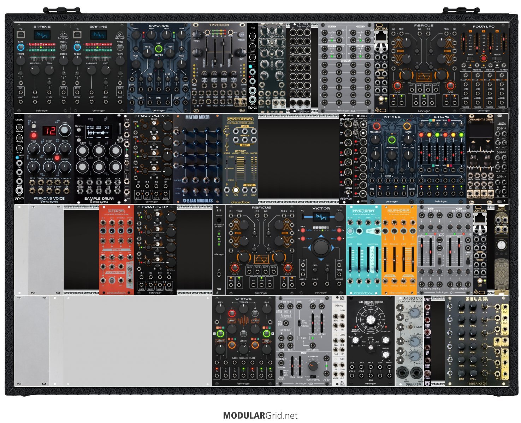
Task: Click the ethernet port on top-row Light Rail
Action: (381, 36)
